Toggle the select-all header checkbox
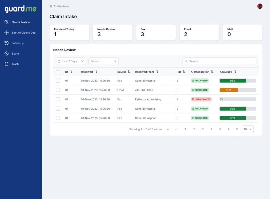270x199 pixels. pyautogui.click(x=58, y=72)
